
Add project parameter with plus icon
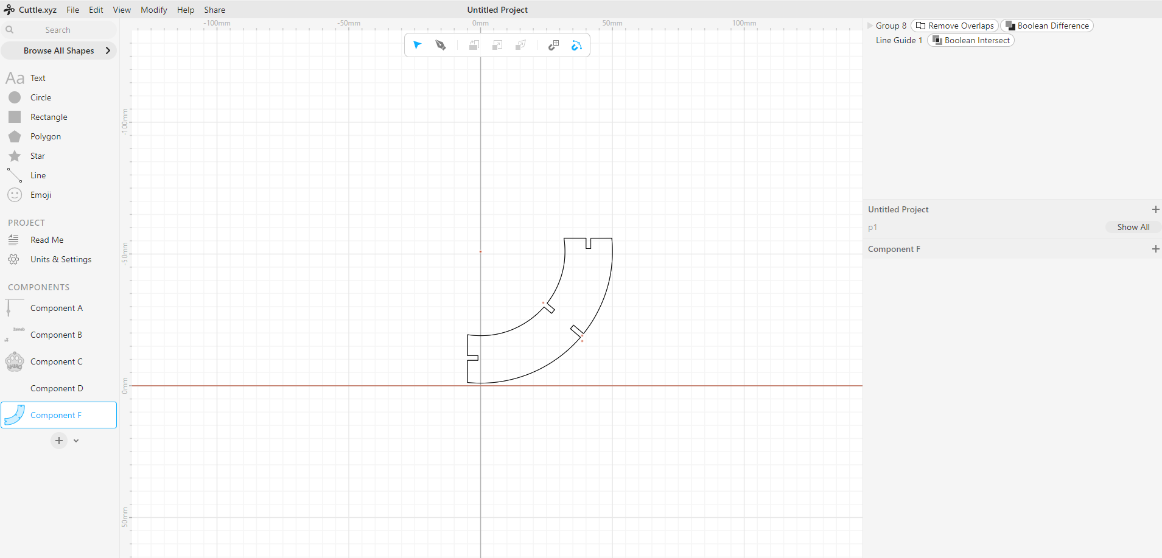click(x=1155, y=209)
